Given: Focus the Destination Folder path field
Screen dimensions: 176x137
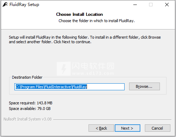Looking at the screenshot, I should [x=69, y=87].
